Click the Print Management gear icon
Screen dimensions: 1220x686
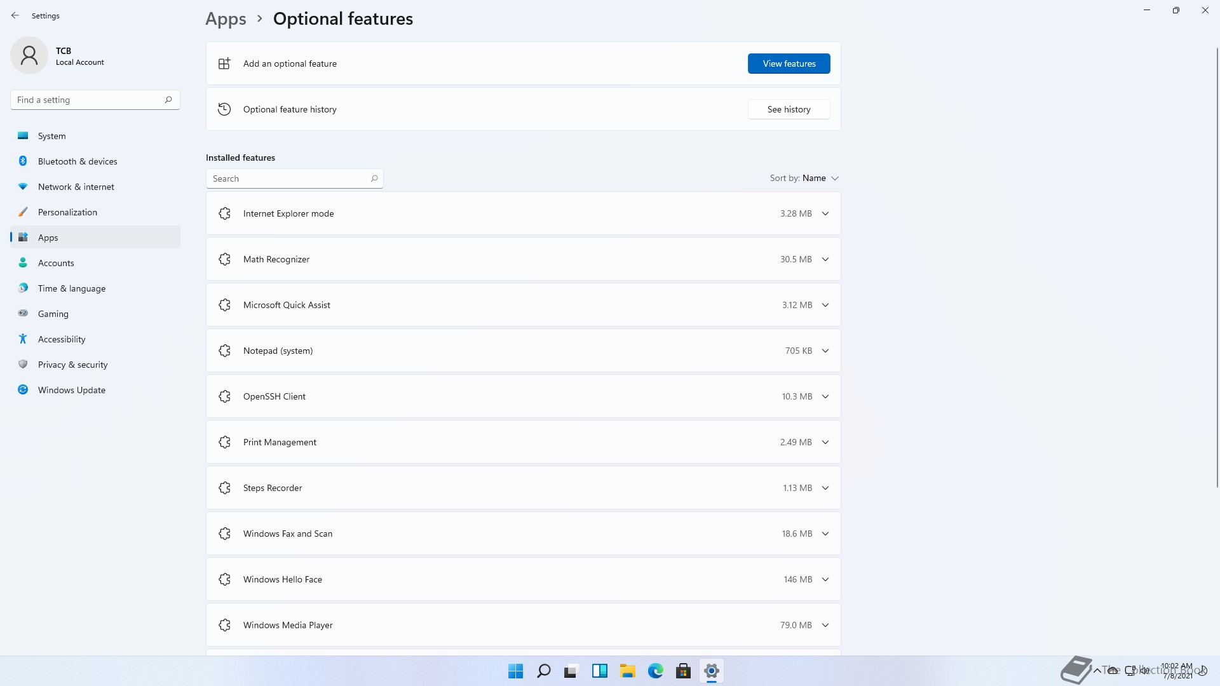(224, 442)
